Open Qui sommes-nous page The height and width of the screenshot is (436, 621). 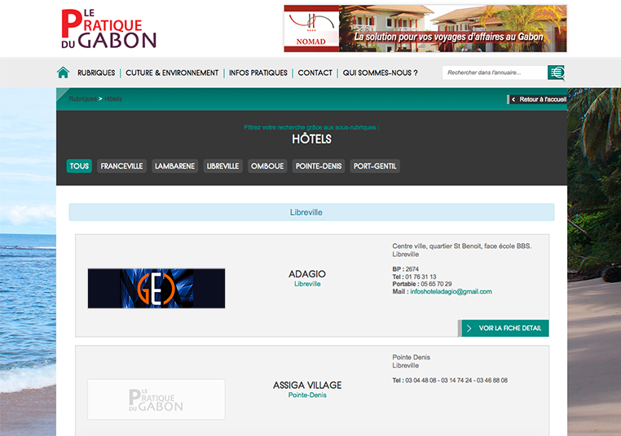[x=380, y=72]
